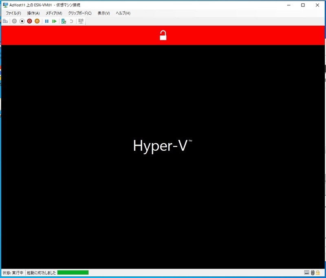Open the クリップボード(C) menu
The height and width of the screenshot is (278, 326).
(80, 13)
